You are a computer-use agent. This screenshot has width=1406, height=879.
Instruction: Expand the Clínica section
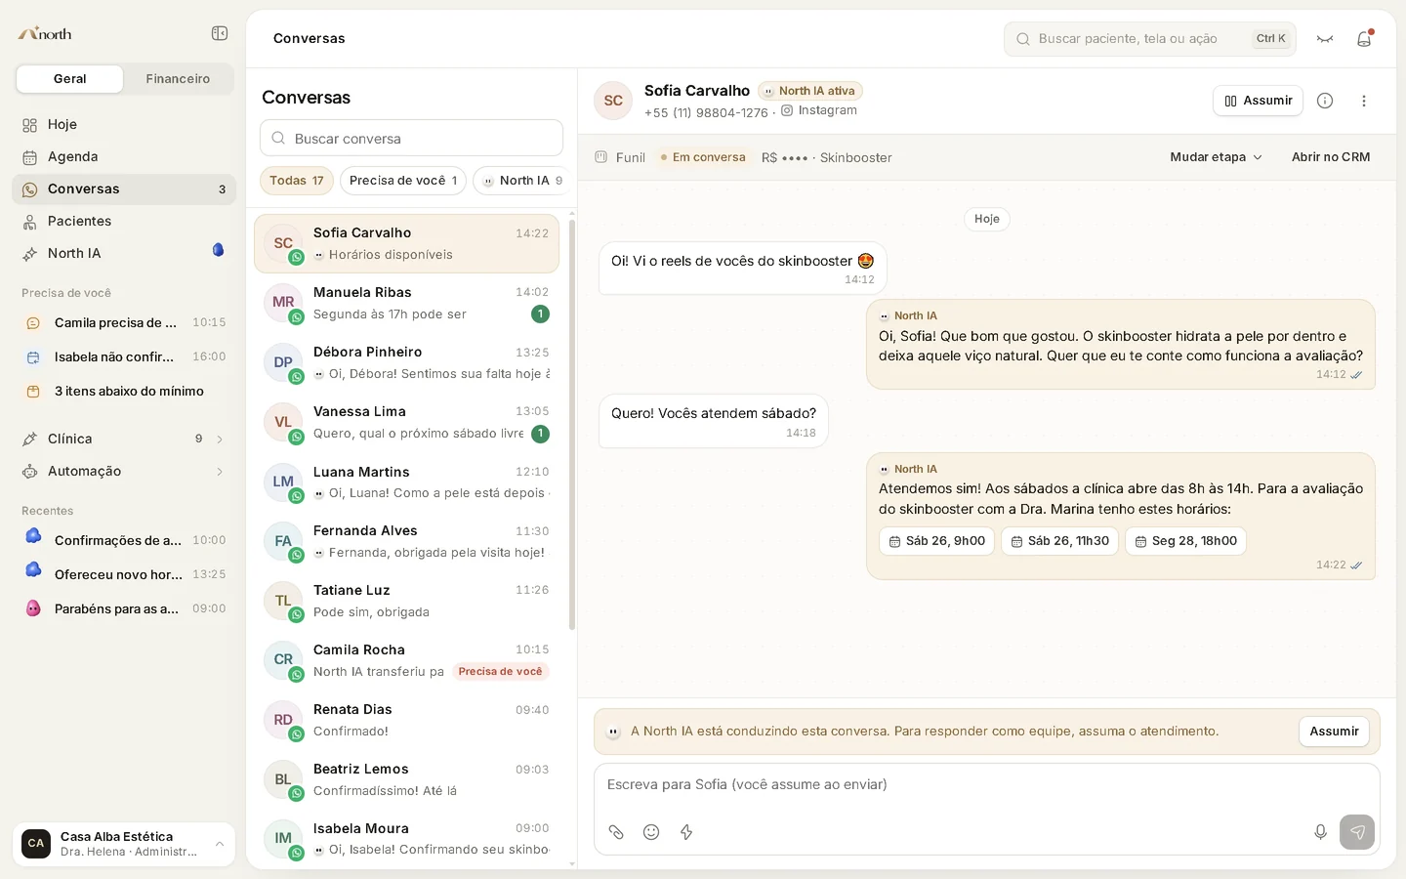coord(124,439)
